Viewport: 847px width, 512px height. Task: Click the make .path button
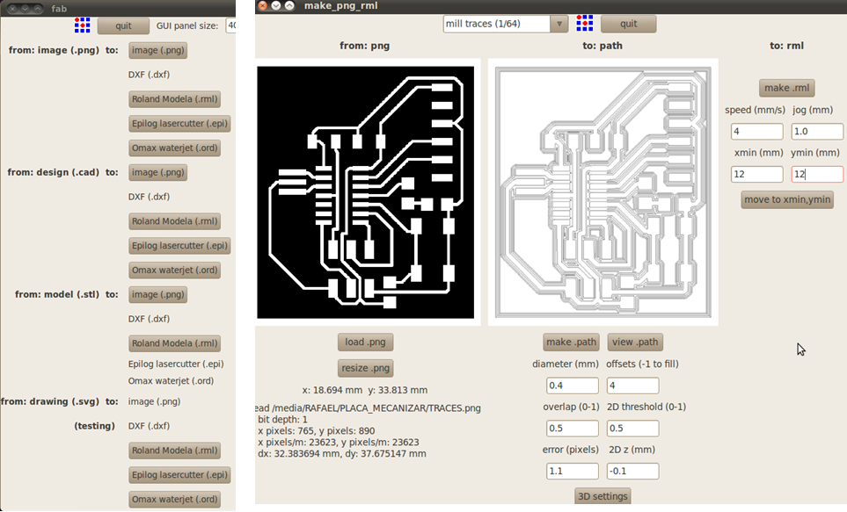571,342
